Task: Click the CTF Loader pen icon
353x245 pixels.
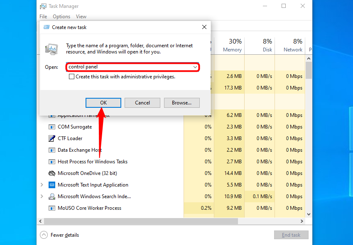Action: [52, 138]
